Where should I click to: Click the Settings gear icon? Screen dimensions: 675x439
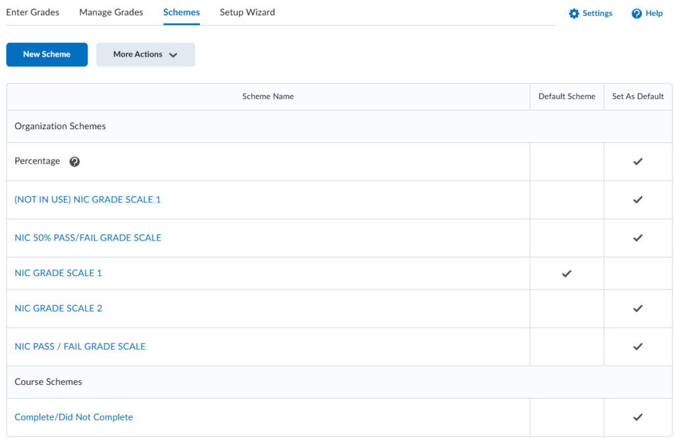point(573,14)
